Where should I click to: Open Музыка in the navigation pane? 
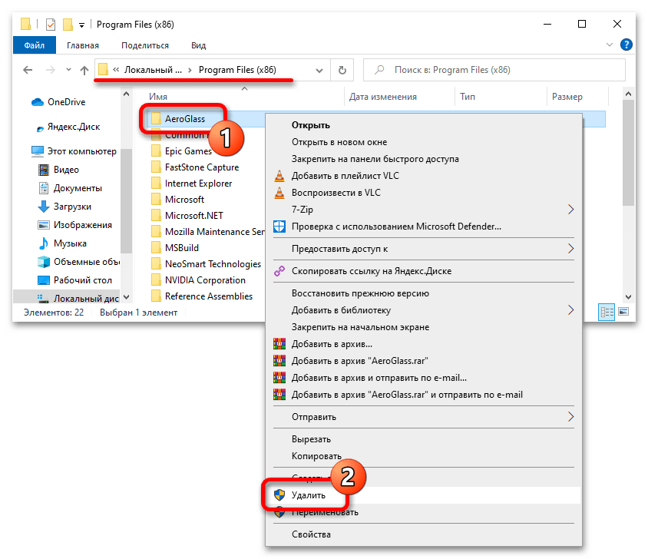tap(62, 243)
